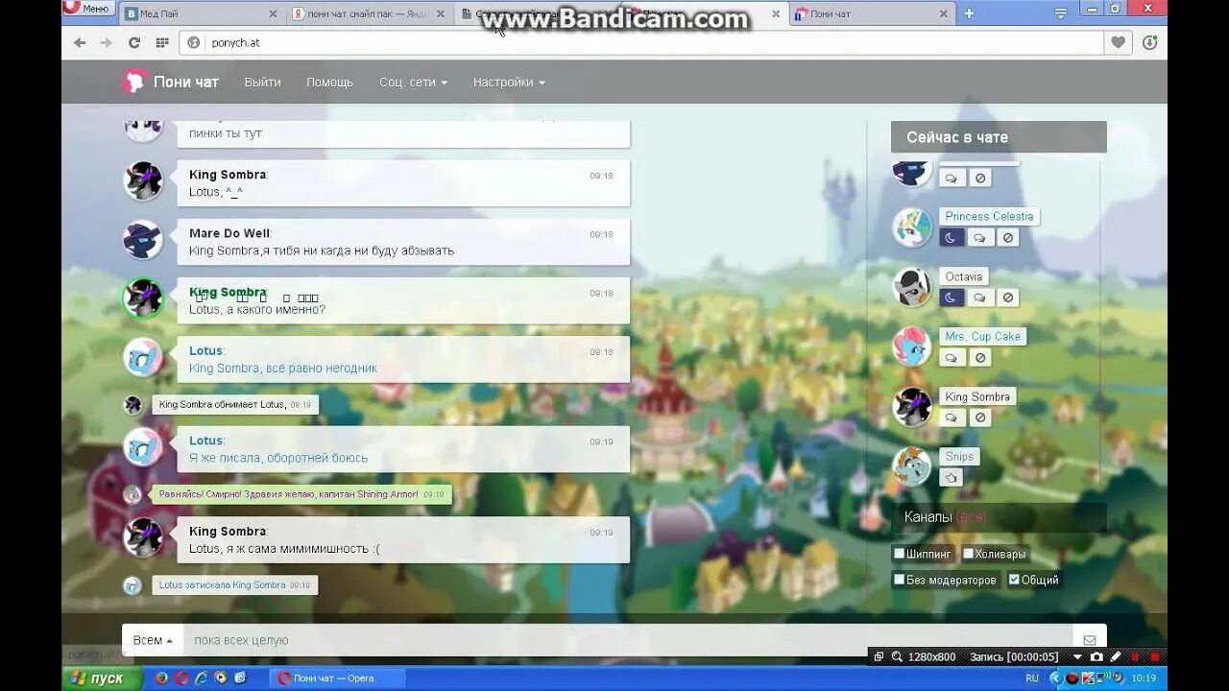The width and height of the screenshot is (1229, 691).
Task: Click Octavia's avatar in the user list
Action: (x=912, y=287)
